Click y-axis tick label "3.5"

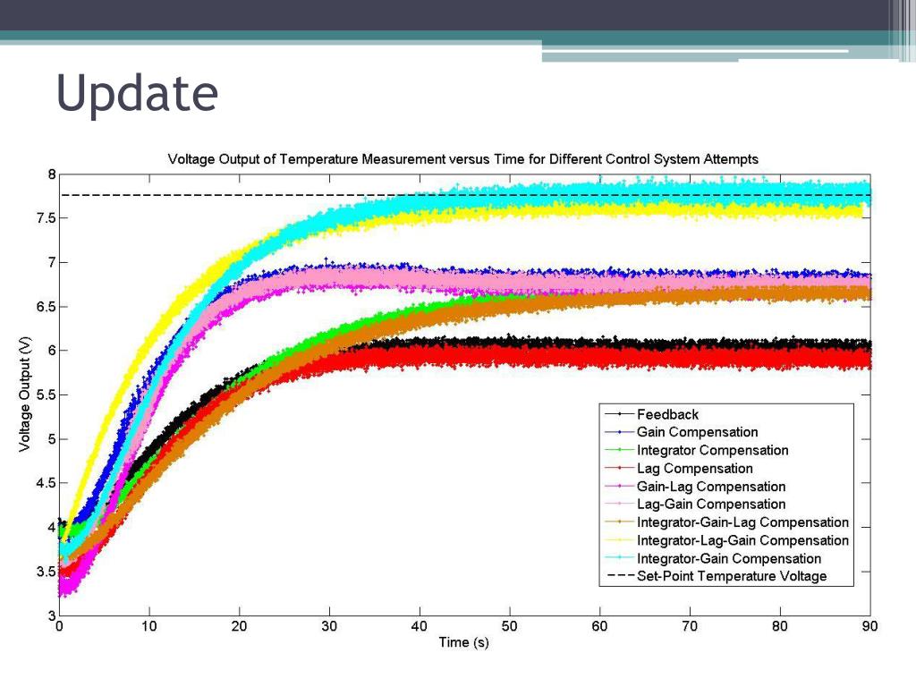coord(47,572)
